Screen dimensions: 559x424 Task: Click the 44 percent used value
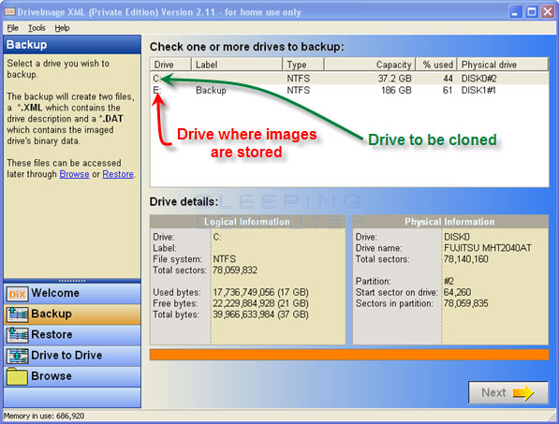(449, 79)
